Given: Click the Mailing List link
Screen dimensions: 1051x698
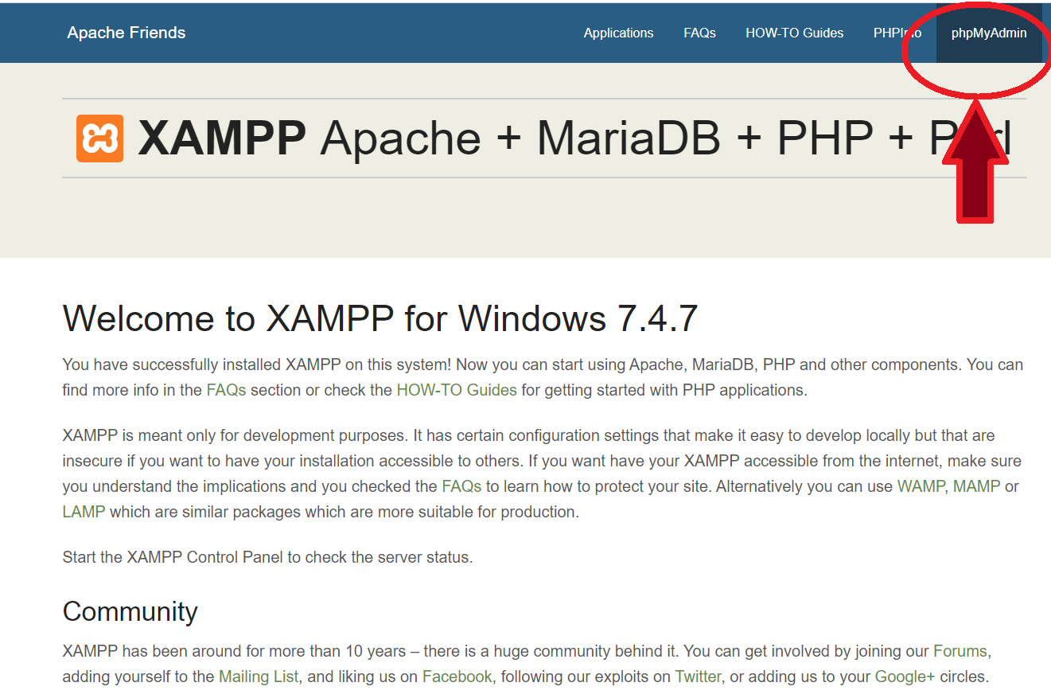Looking at the screenshot, I should 259,677.
